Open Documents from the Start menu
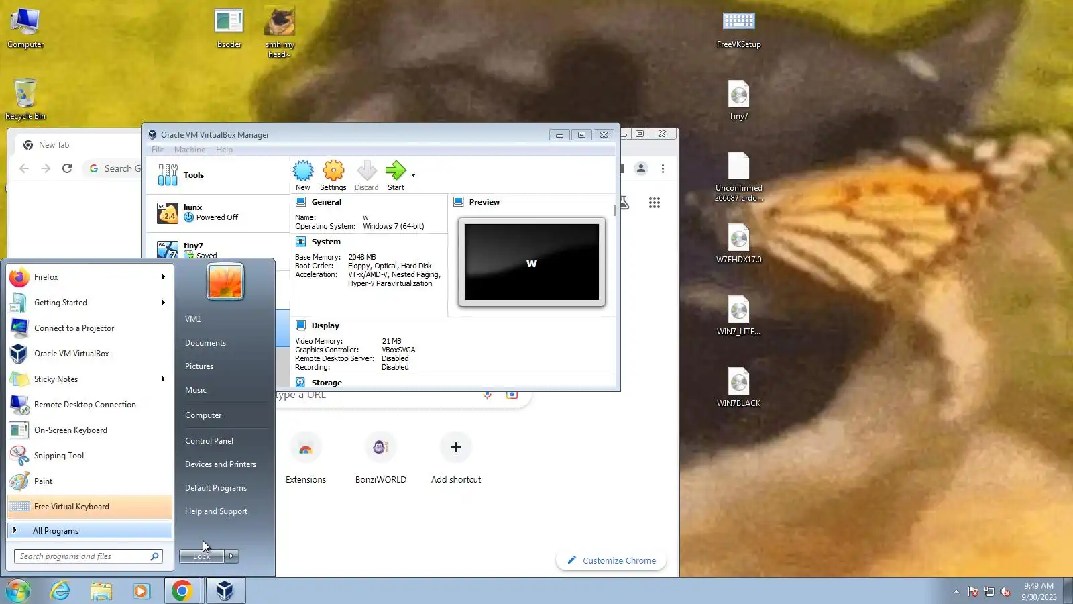 pos(205,343)
